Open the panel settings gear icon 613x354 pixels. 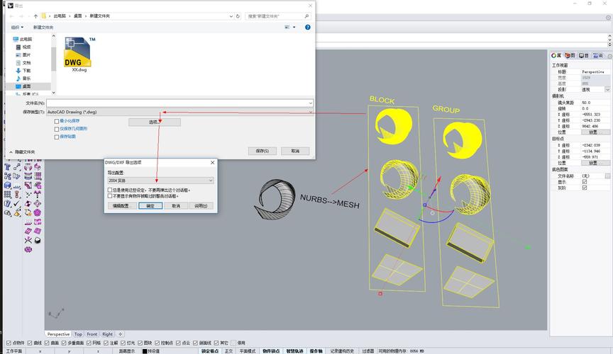(x=608, y=55)
